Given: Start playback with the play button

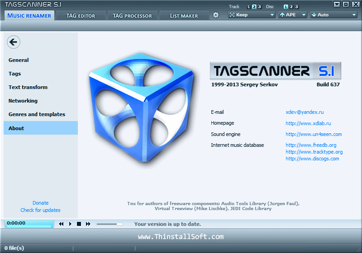Looking at the screenshot, I should [x=70, y=224].
